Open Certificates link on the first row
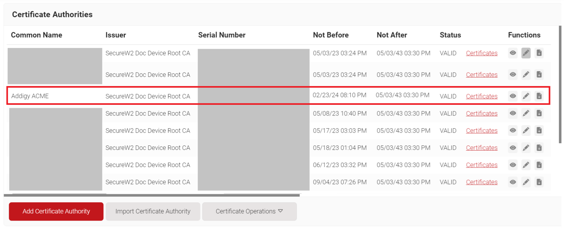This screenshot has width=564, height=229. click(x=481, y=53)
